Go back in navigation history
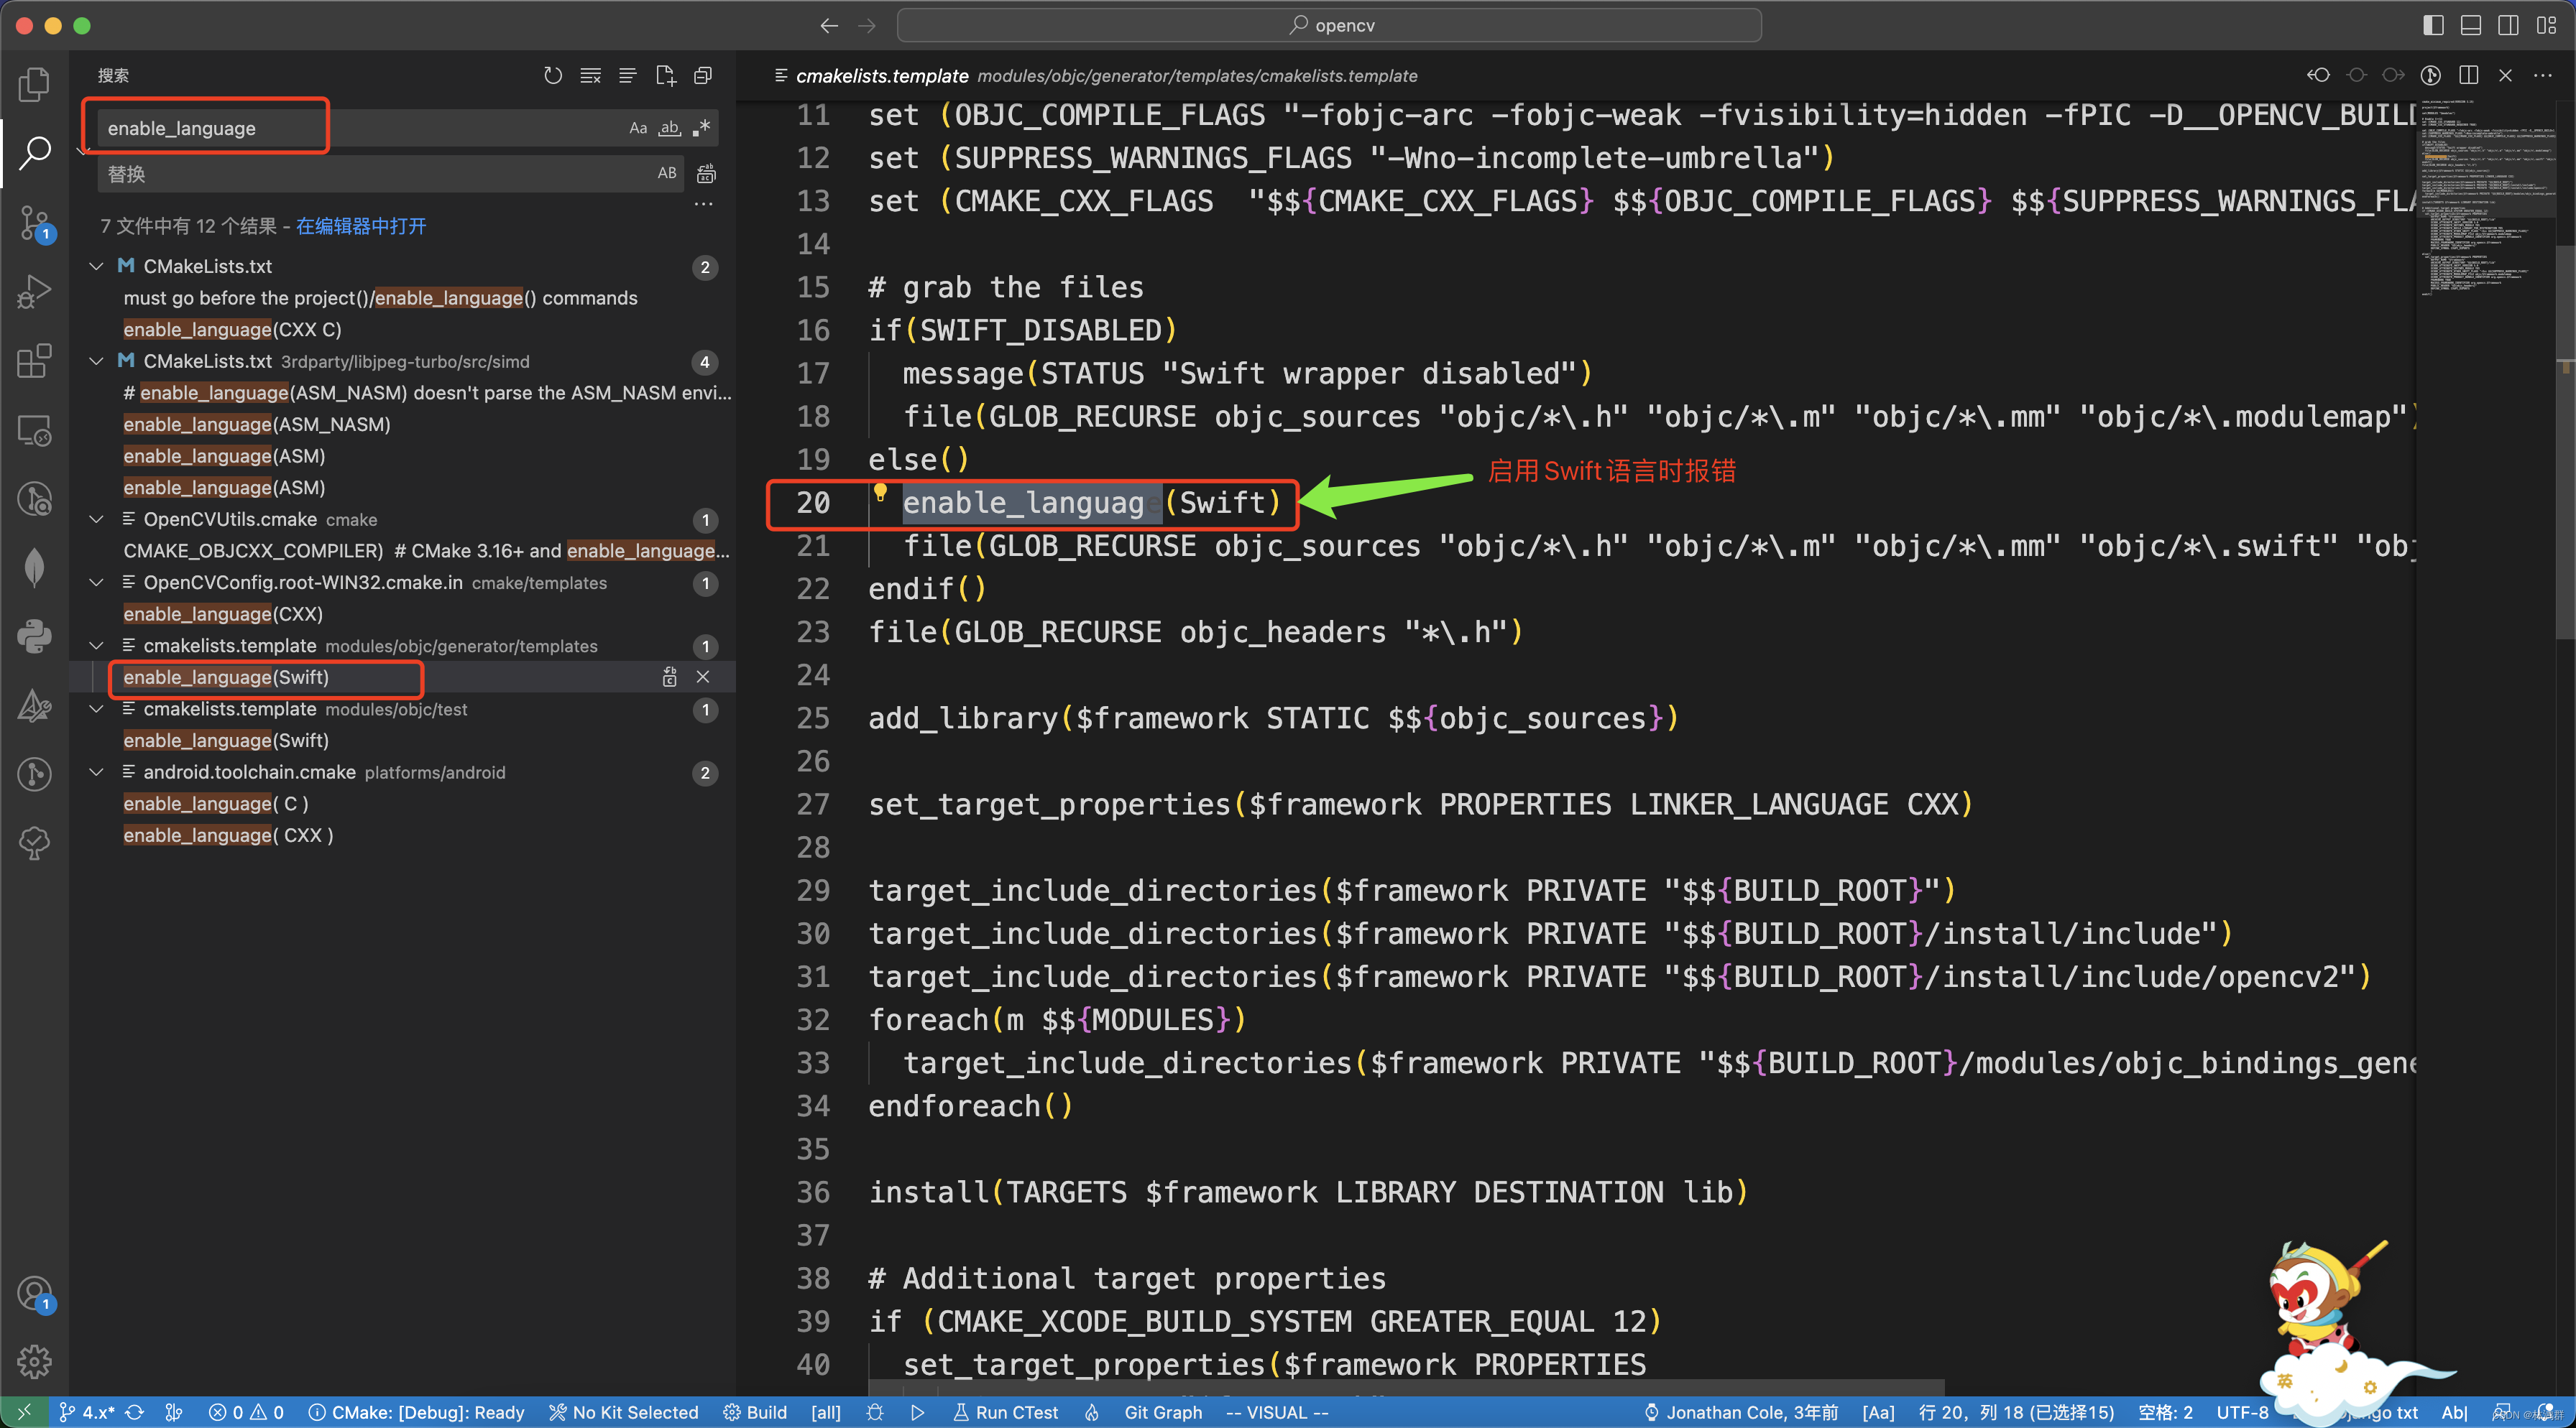The height and width of the screenshot is (1428, 2576). [x=828, y=26]
